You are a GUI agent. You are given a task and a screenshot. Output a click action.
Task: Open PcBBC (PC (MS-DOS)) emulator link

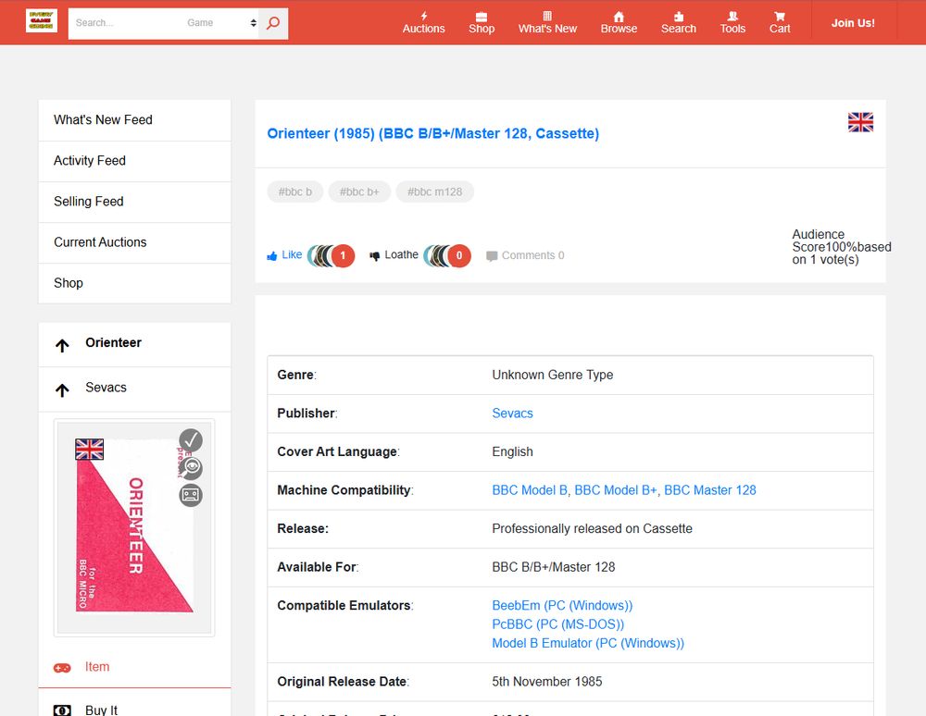click(558, 624)
